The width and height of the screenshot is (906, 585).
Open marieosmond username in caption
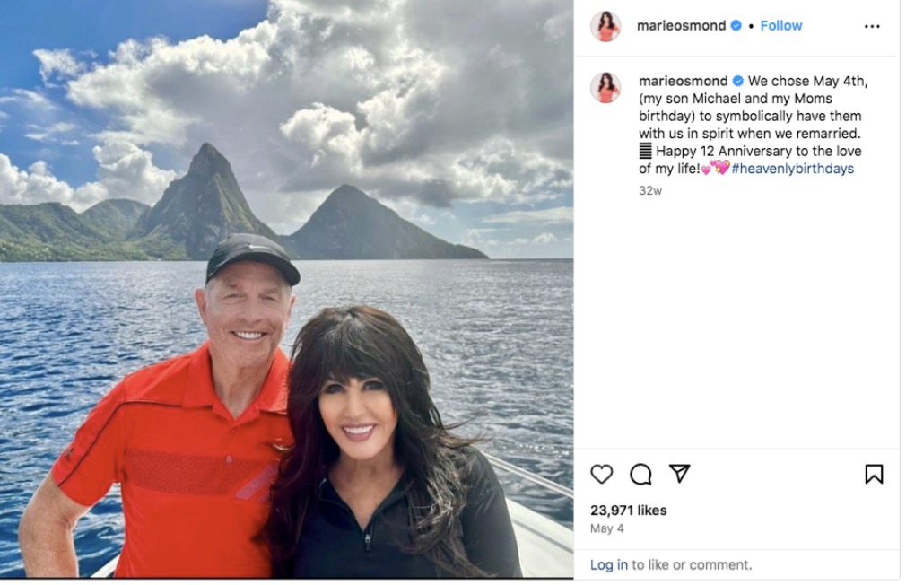[683, 81]
